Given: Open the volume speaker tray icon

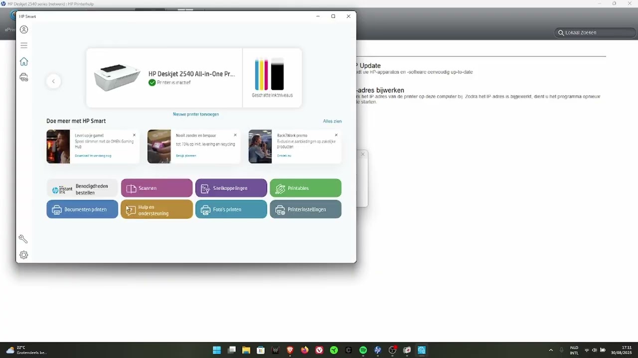Looking at the screenshot, I should tap(594, 350).
